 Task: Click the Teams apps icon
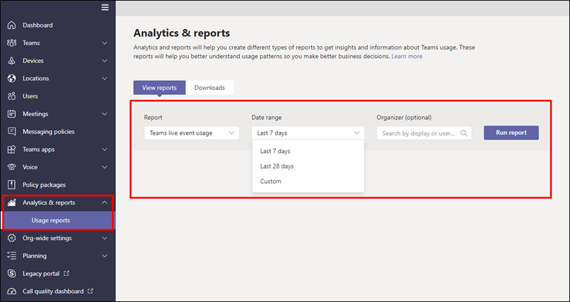(12, 149)
